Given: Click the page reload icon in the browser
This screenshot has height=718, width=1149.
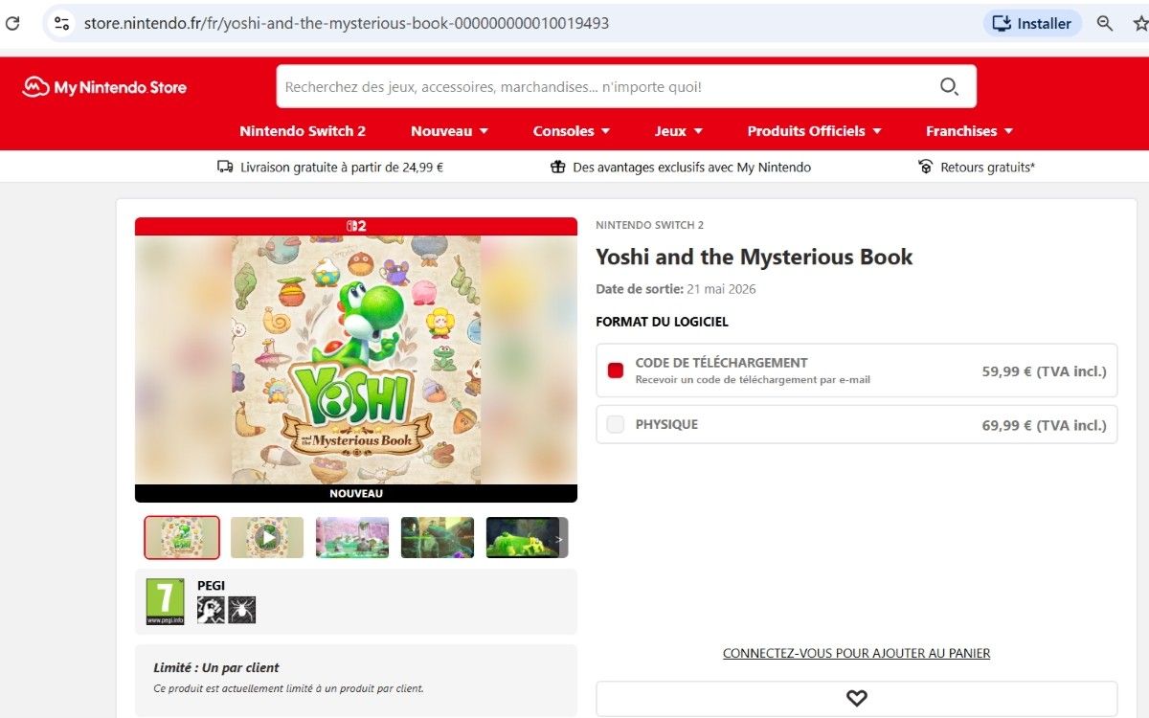Looking at the screenshot, I should tap(12, 23).
